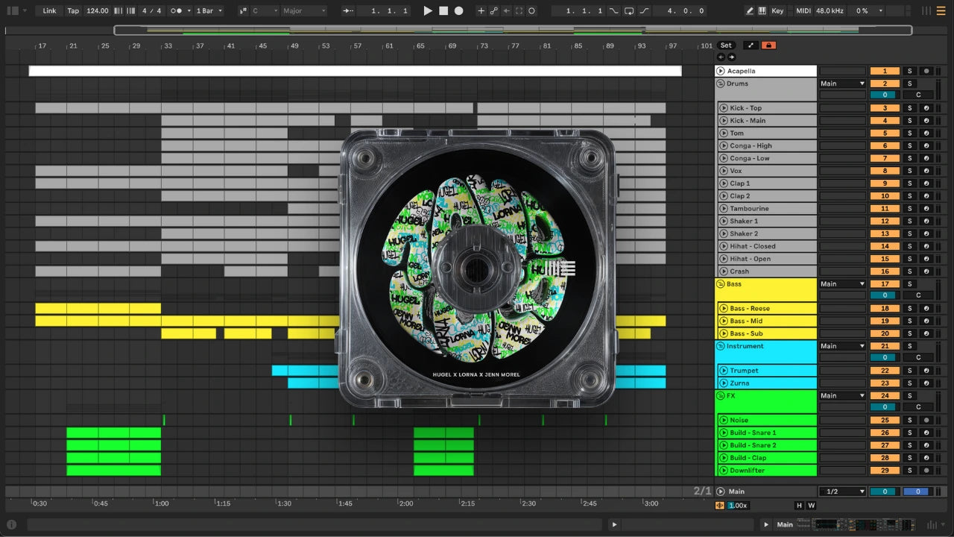This screenshot has height=537, width=954.
Task: Click the Arrangement Record button
Action: [459, 11]
